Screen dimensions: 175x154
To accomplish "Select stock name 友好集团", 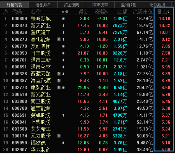I will [x=41, y=46].
